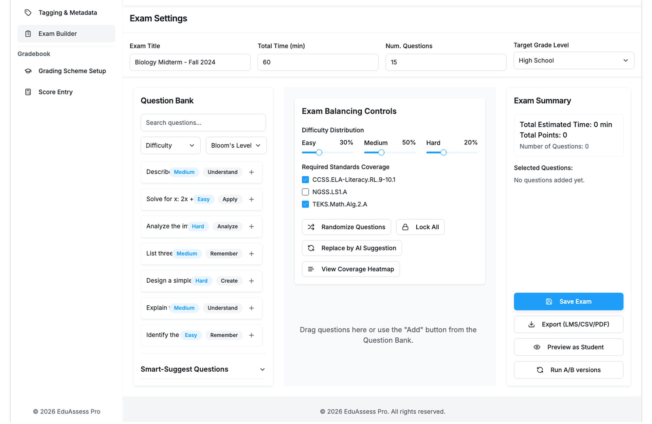Enable the NGSS.LS1.A standard checkbox

coord(305,192)
